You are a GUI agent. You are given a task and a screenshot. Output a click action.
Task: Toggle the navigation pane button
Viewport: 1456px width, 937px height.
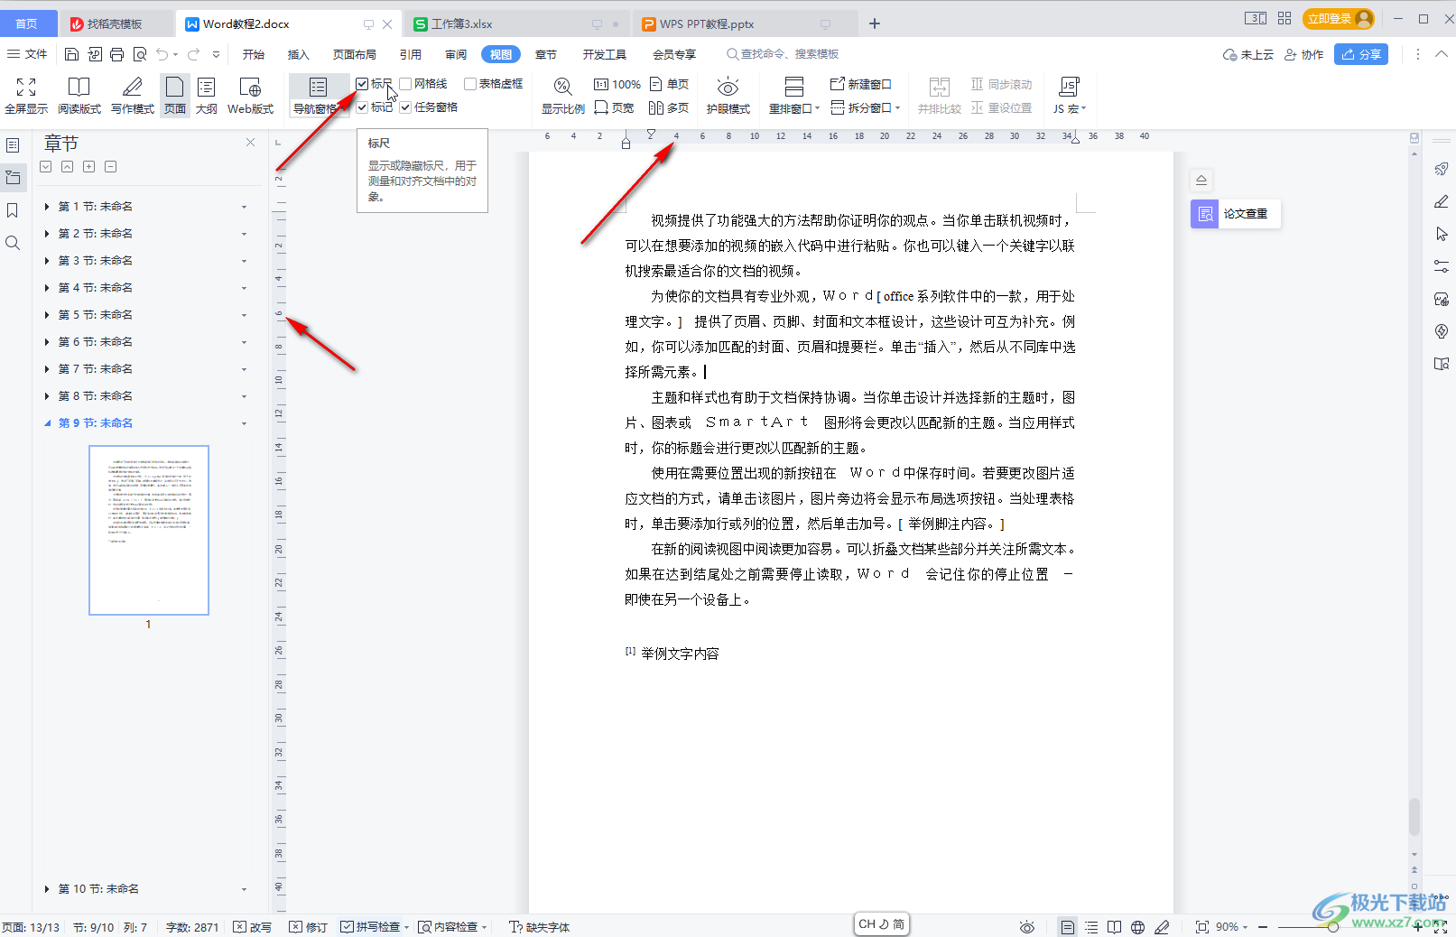click(x=318, y=96)
